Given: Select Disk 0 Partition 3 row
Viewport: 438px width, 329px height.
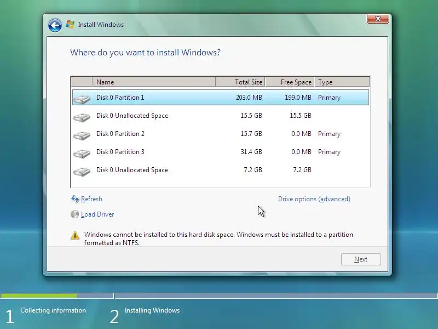Looking at the screenshot, I should (x=221, y=152).
